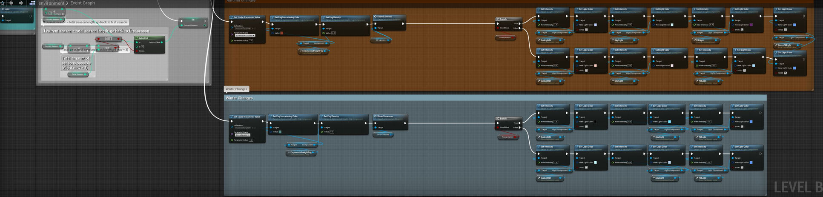Click Autumn Fog Density value field 0.1
The height and width of the screenshot is (197, 823).
pos(333,33)
